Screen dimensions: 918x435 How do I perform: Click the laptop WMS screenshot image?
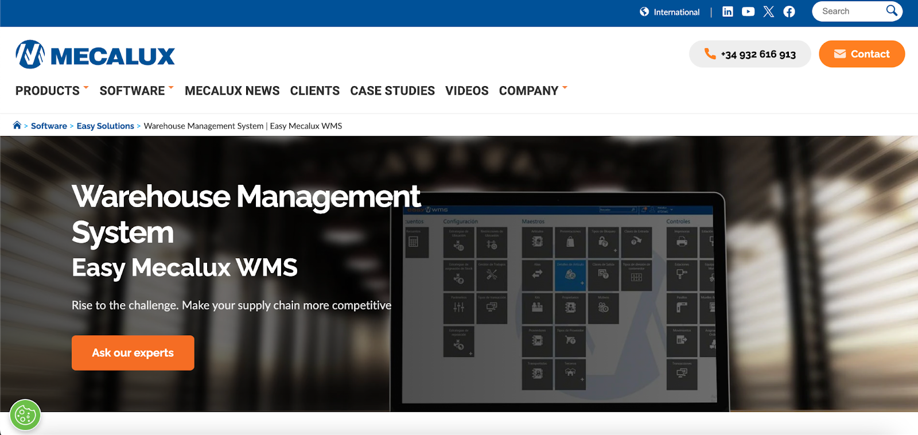click(559, 302)
